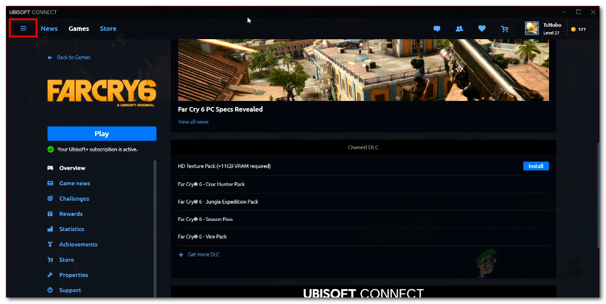Switch to the Games tab
606x304 pixels.
click(x=79, y=28)
